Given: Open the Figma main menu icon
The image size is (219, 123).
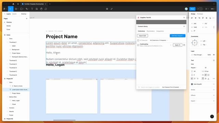Looking at the screenshot, I should point(4,9).
